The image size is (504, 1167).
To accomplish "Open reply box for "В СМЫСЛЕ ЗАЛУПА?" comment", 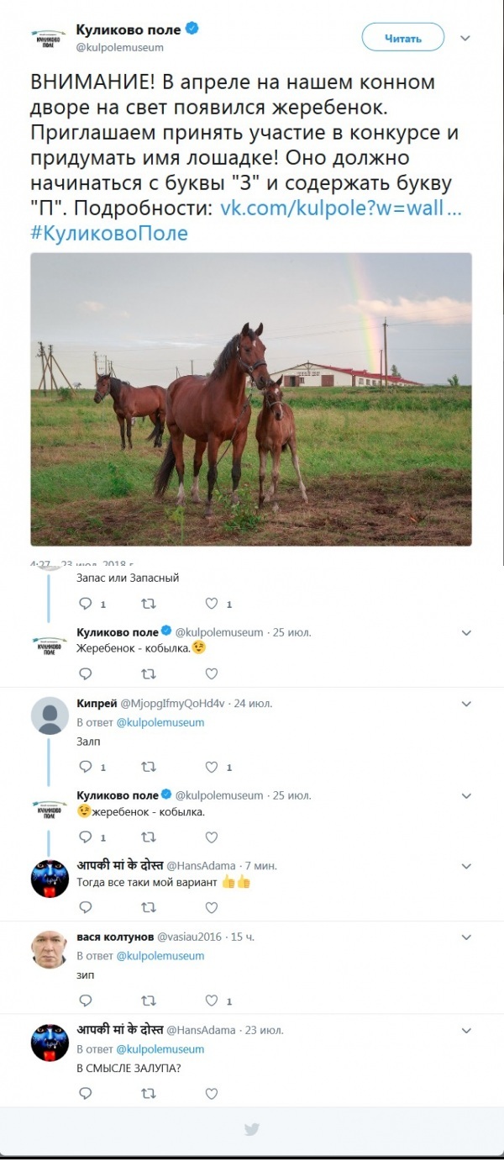I will 85,1094.
